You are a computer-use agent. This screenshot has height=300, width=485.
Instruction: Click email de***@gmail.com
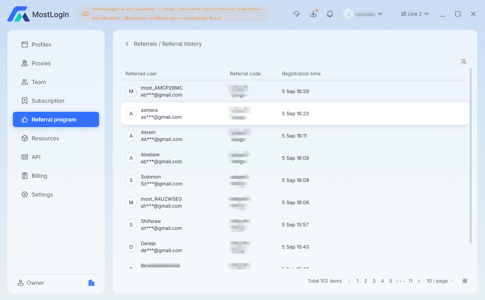(x=161, y=250)
